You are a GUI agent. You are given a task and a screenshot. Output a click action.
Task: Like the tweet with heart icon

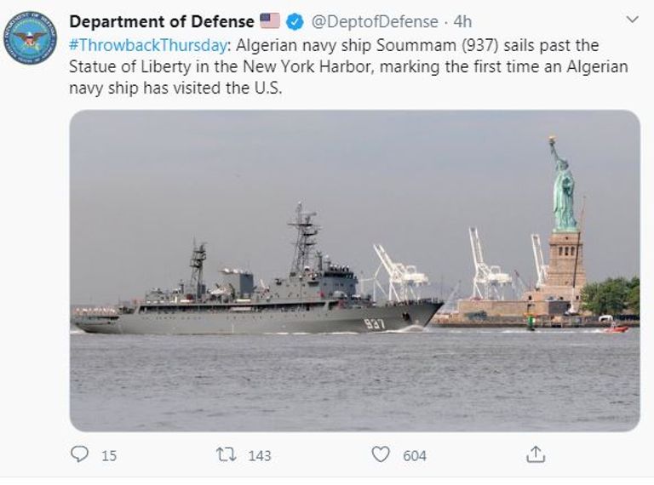(381, 454)
